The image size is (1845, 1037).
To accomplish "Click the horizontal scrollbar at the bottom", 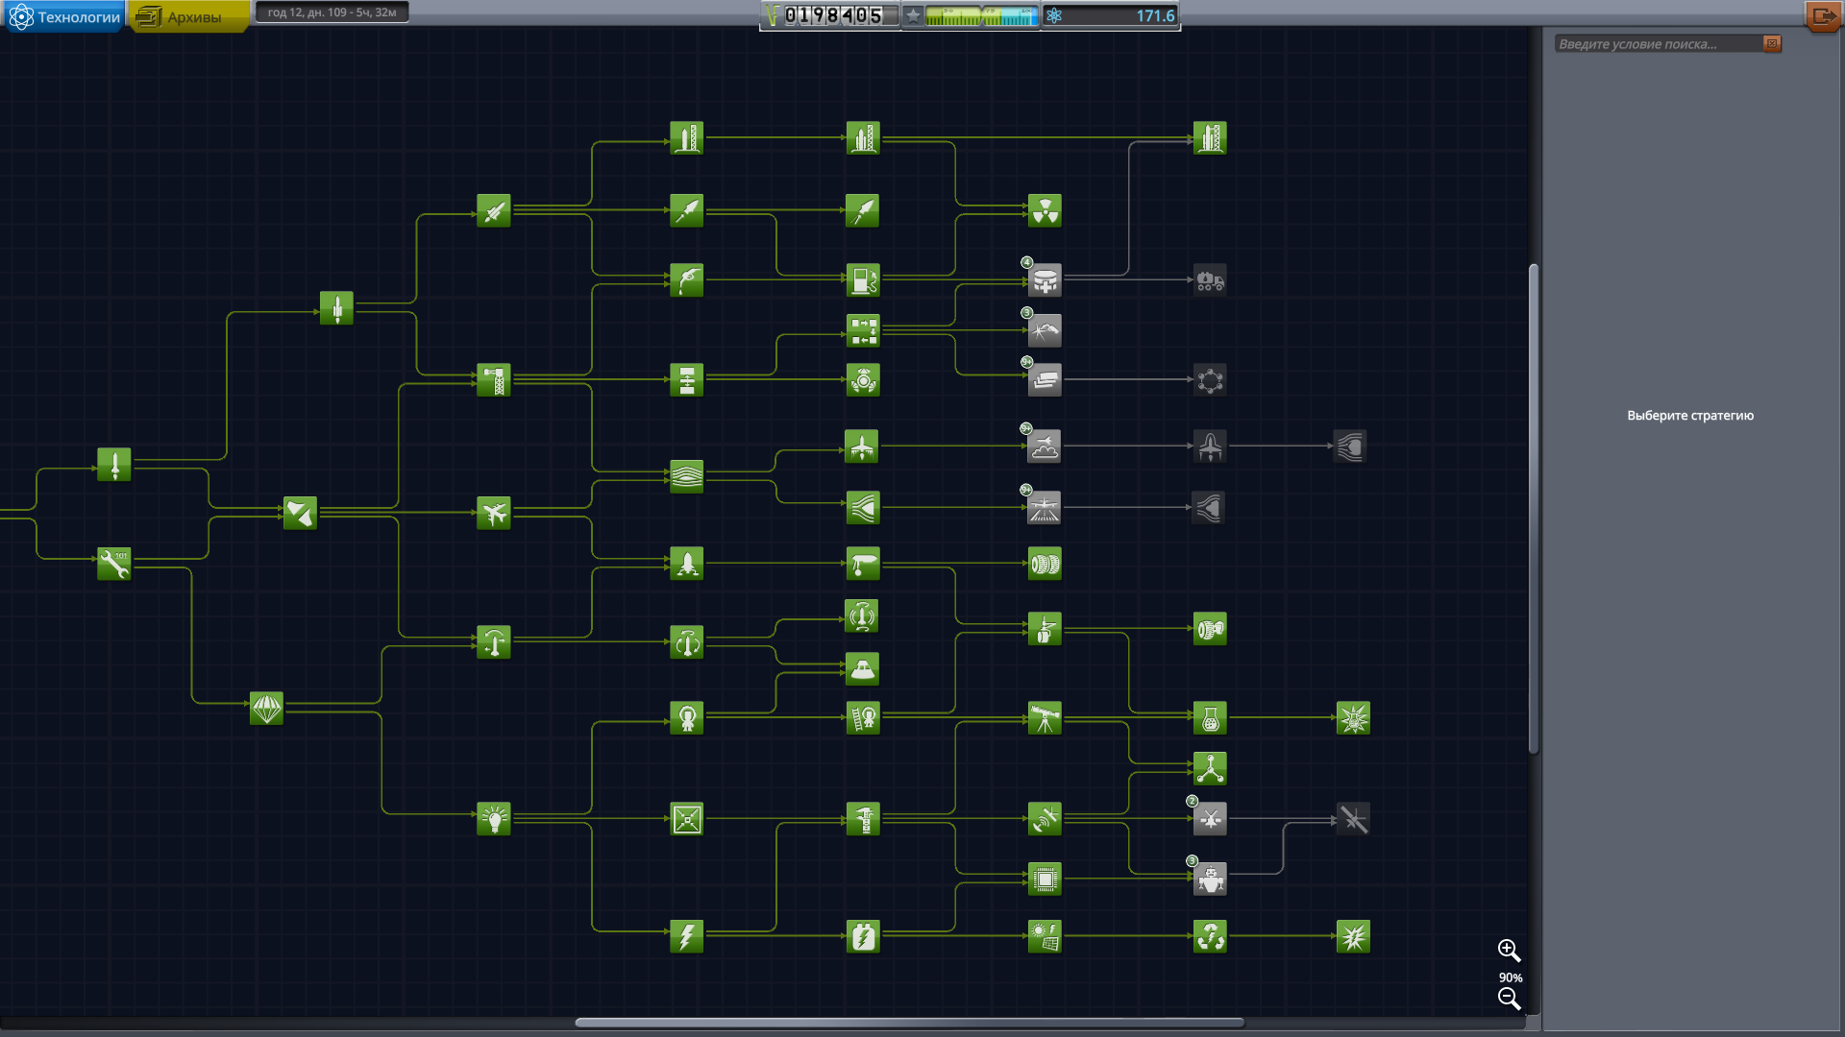I will [x=908, y=1023].
